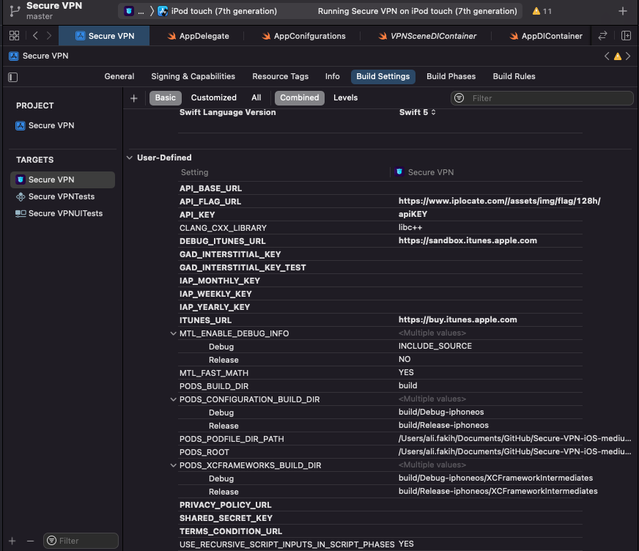The width and height of the screenshot is (639, 551).
Task: Show Customized build settings
Action: click(x=213, y=97)
